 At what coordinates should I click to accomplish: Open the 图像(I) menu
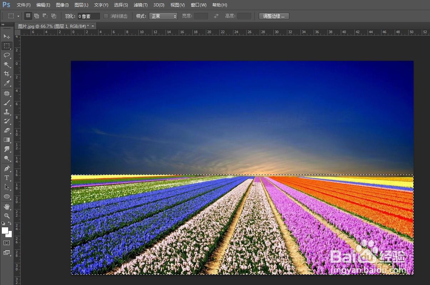click(62, 5)
